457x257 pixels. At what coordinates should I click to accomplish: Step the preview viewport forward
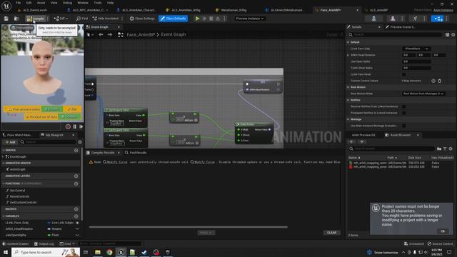81,126
